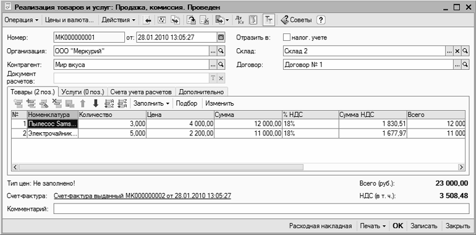Click the Подбор button
Viewport: 476px width, 235px height.
(187, 103)
